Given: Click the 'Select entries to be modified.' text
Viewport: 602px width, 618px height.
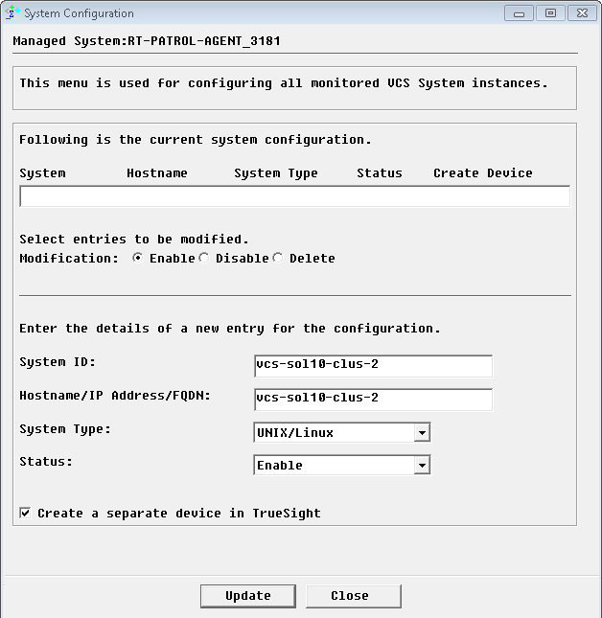Looking at the screenshot, I should coord(134,240).
